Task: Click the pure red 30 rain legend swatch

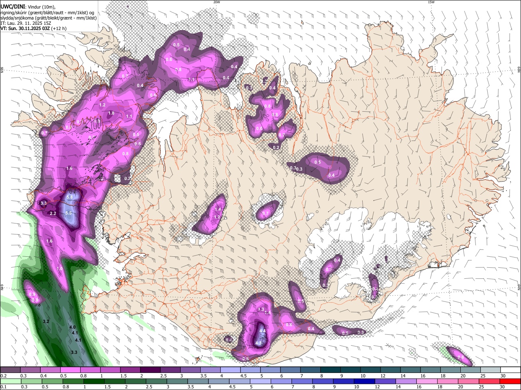Action: click(x=510, y=381)
